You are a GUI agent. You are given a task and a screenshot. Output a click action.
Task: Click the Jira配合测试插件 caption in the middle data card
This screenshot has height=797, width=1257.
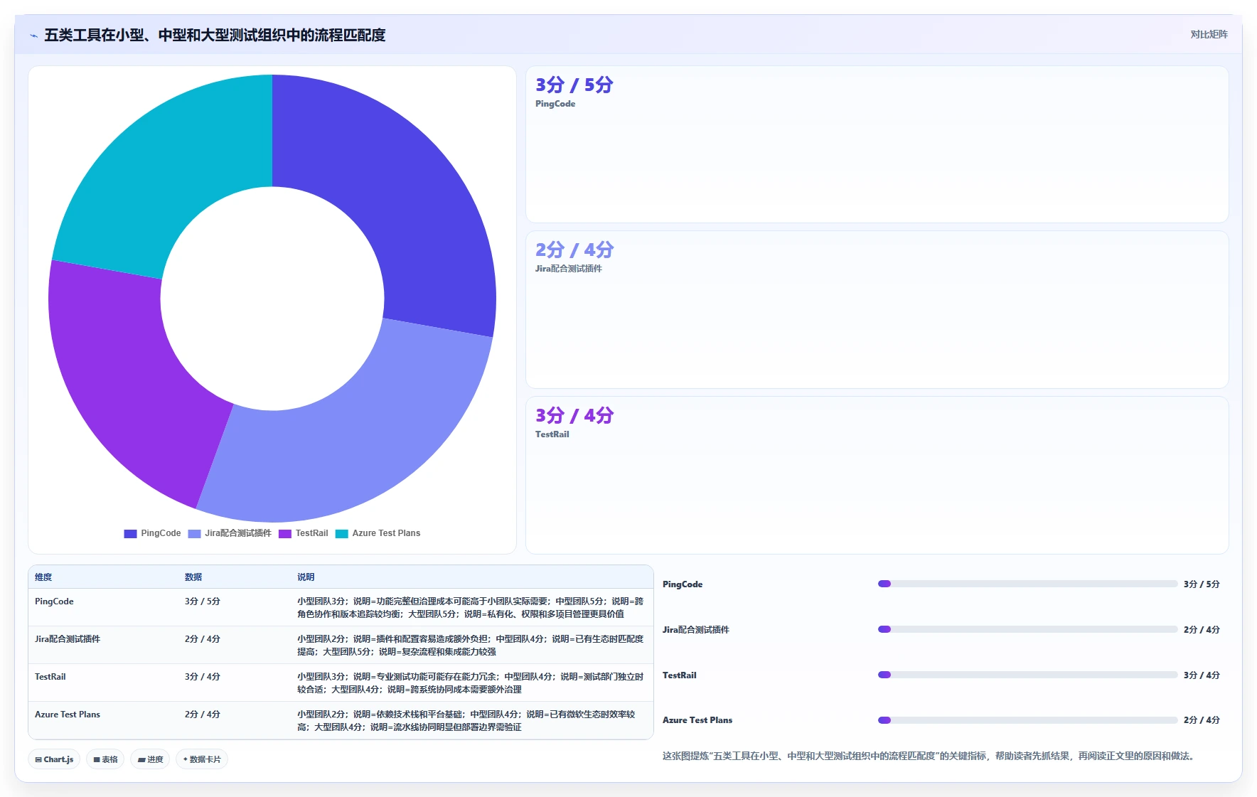coord(569,269)
